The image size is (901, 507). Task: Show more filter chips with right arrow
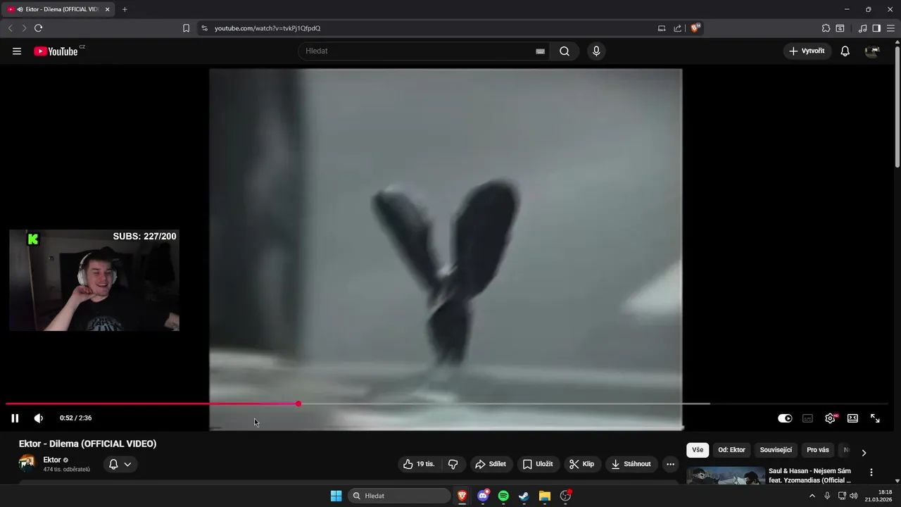tap(864, 452)
